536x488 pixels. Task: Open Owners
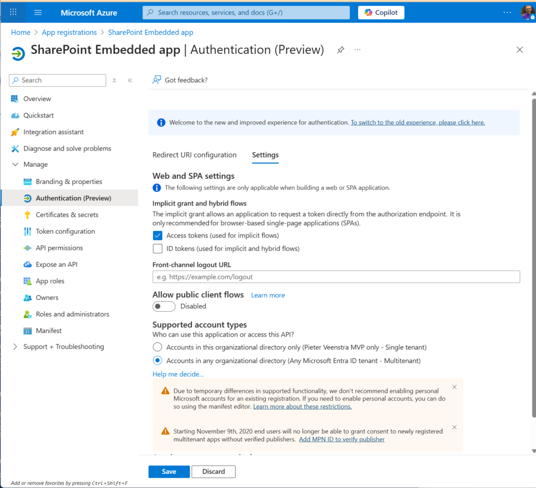coord(47,298)
